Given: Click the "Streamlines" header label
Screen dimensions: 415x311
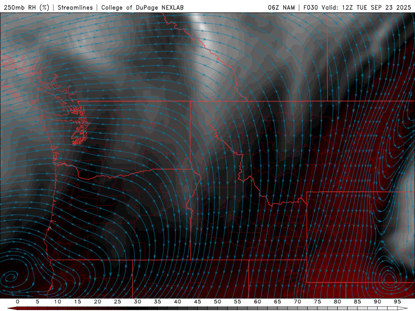Looking at the screenshot, I should coord(75,7).
